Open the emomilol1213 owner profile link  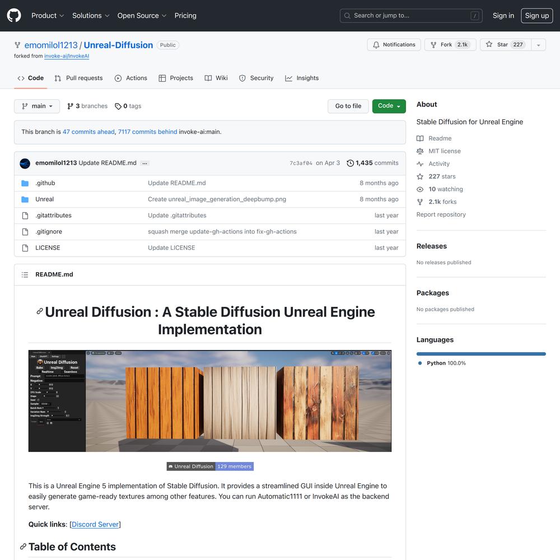(51, 45)
